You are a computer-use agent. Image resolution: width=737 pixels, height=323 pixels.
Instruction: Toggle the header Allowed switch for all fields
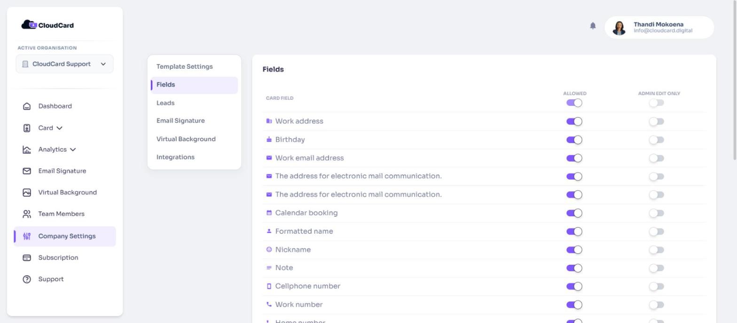click(x=574, y=103)
